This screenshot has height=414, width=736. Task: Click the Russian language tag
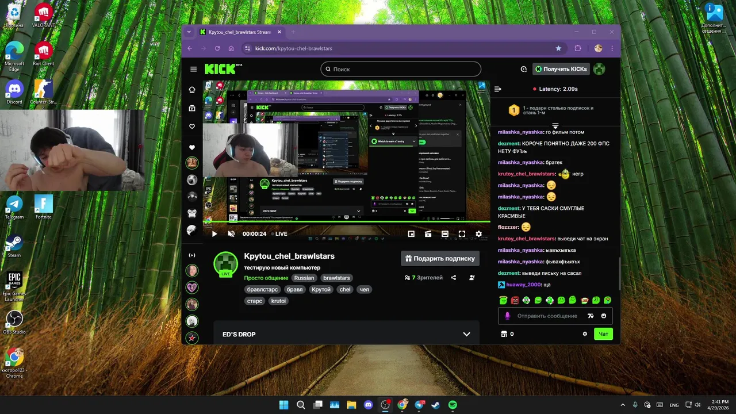pos(304,278)
